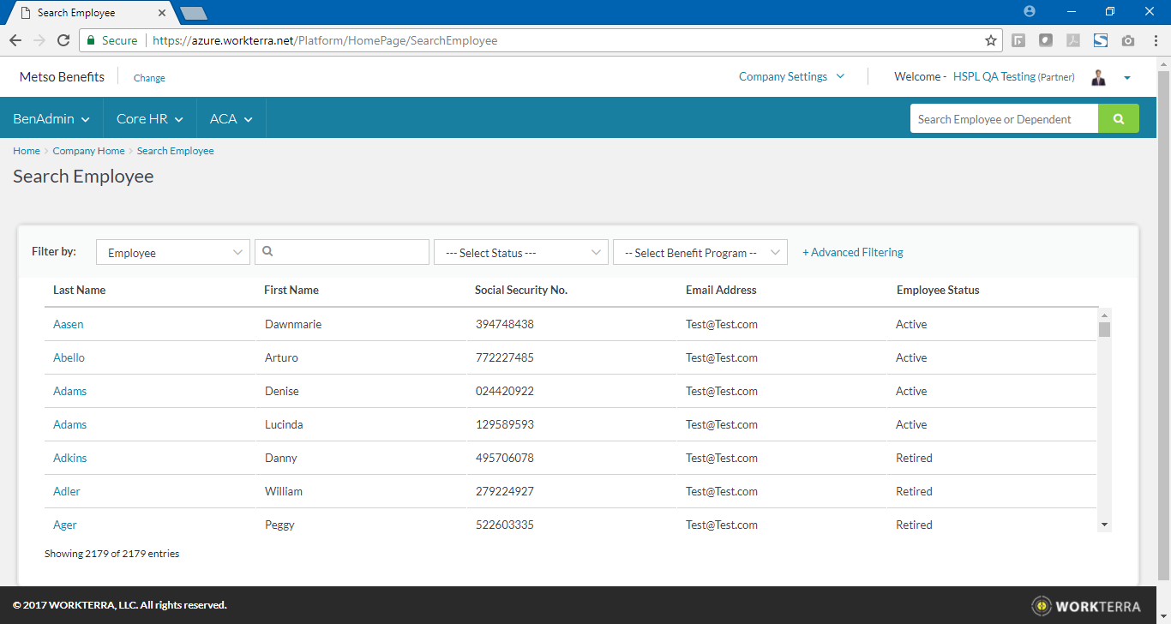Click Home breadcrumb link
This screenshot has width=1171, height=624.
pos(27,151)
